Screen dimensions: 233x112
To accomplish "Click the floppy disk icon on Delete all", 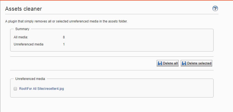I will (160, 63).
